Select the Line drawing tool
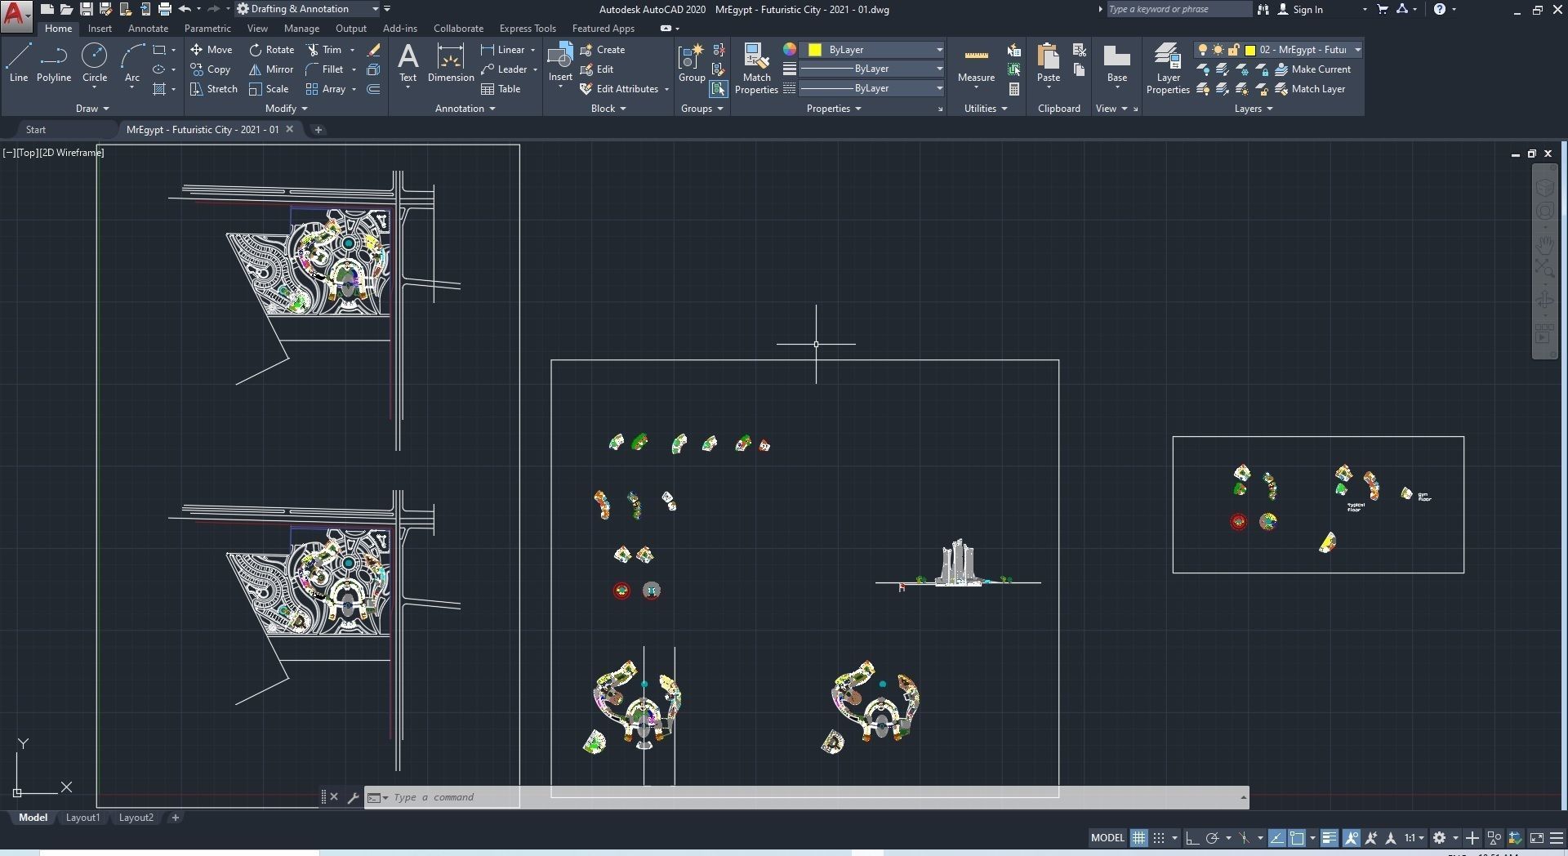1568x856 pixels. coord(18,63)
